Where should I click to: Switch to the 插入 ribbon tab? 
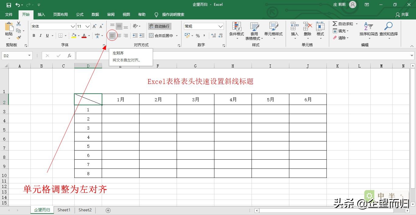(41, 14)
